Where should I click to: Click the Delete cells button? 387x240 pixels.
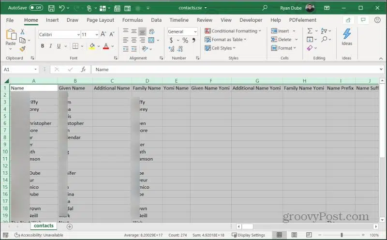point(282,40)
